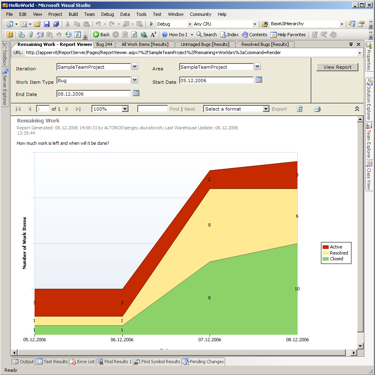Go to the next report page arrow
The image size is (375, 375).
click(67, 109)
